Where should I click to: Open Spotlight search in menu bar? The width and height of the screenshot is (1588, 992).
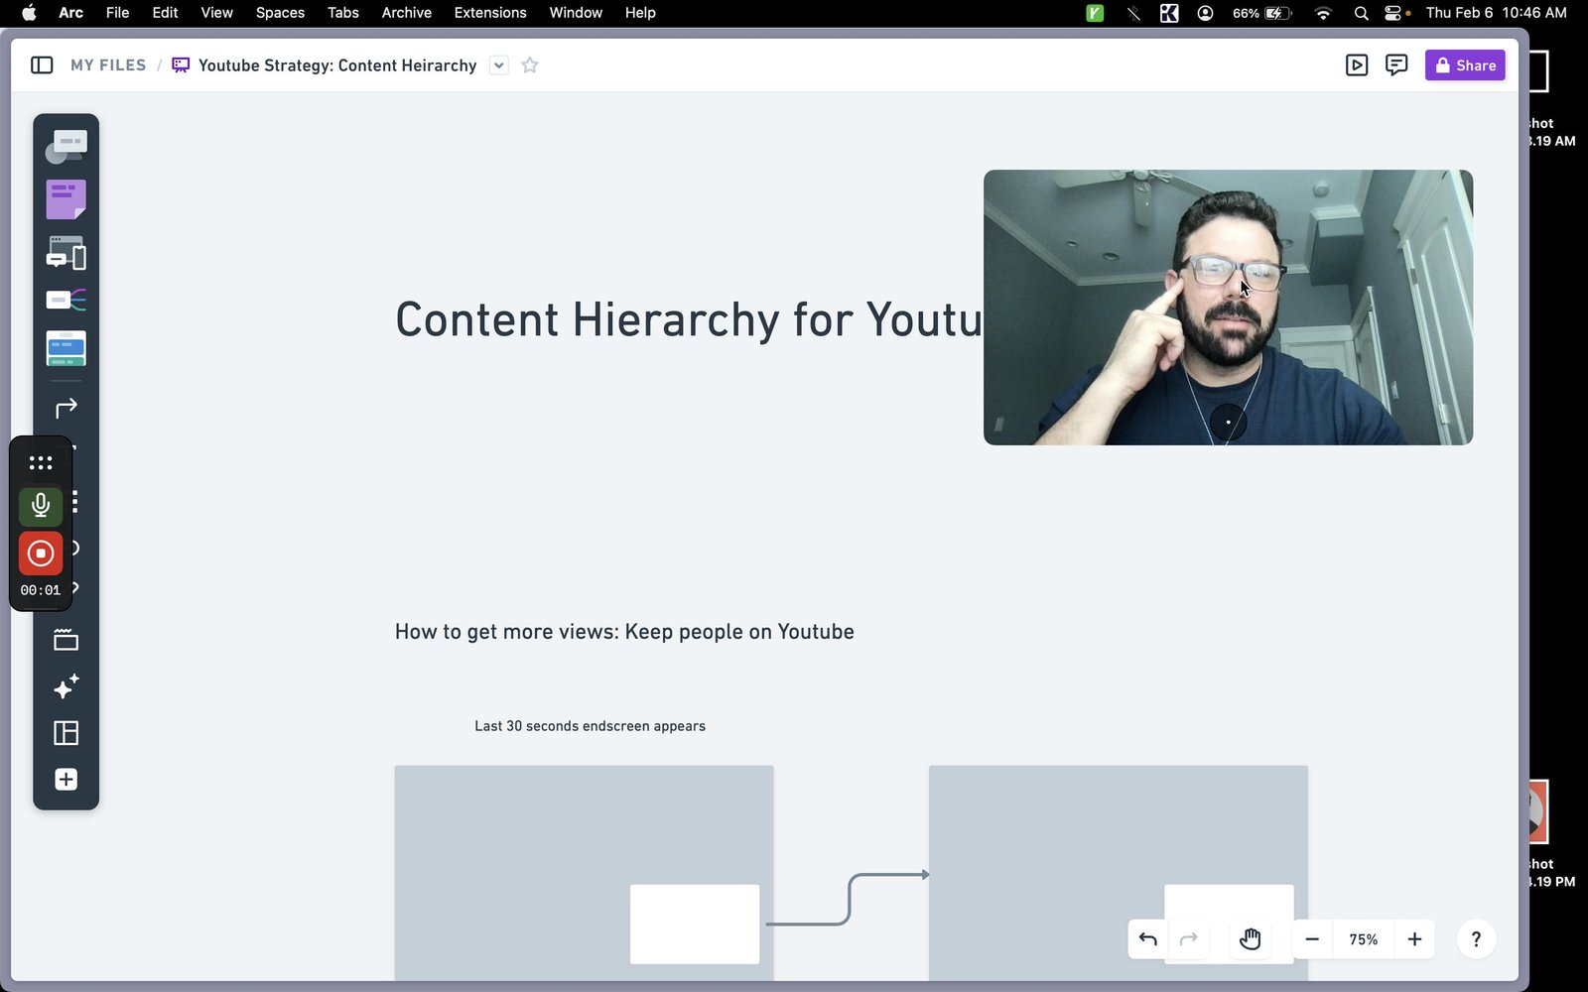point(1362,13)
